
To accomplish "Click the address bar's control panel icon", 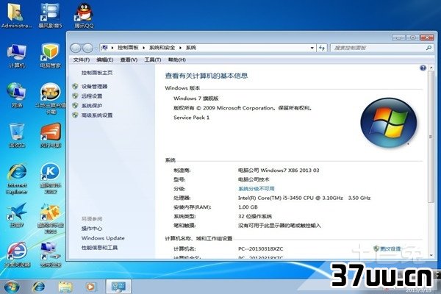I will point(104,48).
